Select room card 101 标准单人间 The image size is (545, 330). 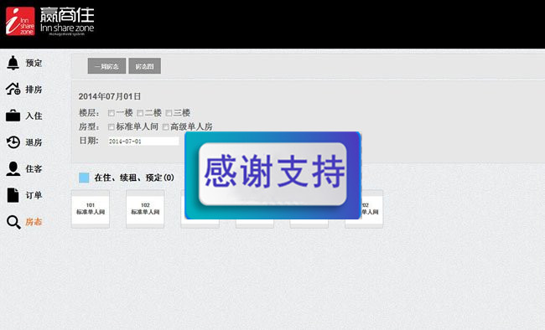point(91,209)
